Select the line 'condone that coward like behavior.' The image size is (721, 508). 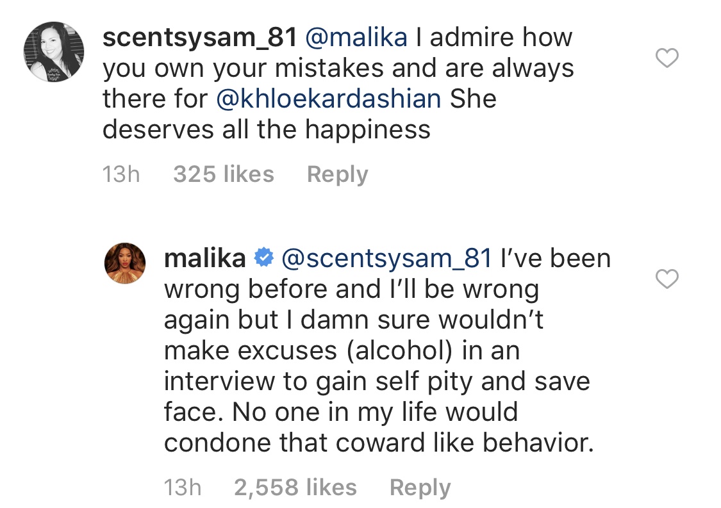(379, 443)
